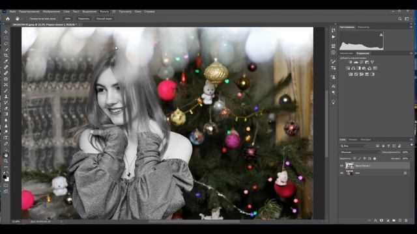
Task: Add a Levels adjustment layer
Action: tap(356, 62)
